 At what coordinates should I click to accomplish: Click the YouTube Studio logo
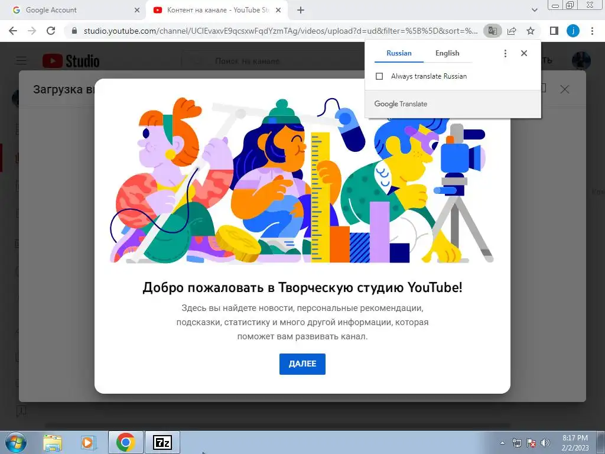[71, 61]
